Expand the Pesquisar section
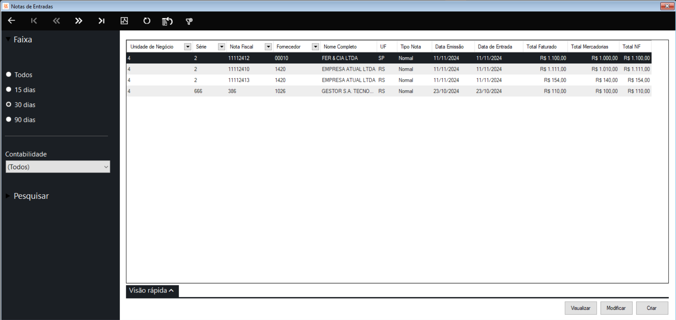Image resolution: width=676 pixels, height=320 pixels. tap(8, 196)
